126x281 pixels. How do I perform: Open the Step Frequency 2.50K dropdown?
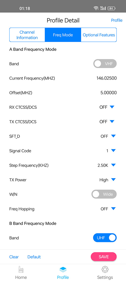(113, 165)
